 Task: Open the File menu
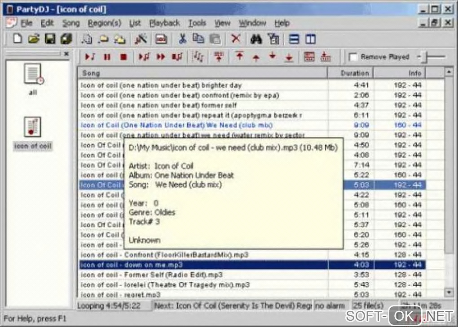26,23
